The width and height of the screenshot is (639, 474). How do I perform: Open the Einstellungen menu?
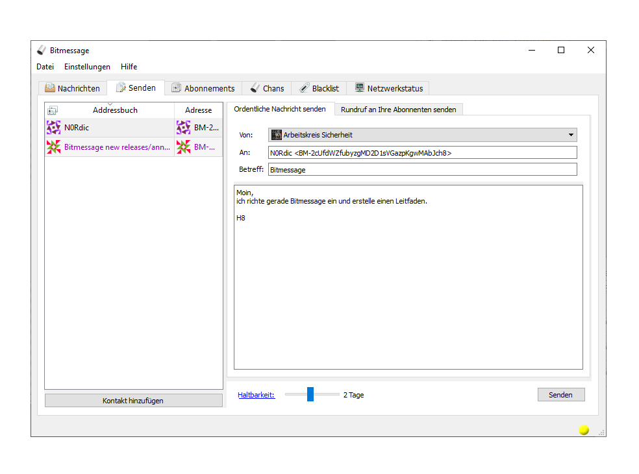(x=87, y=67)
